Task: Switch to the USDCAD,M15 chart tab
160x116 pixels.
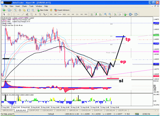Action: coord(47,110)
